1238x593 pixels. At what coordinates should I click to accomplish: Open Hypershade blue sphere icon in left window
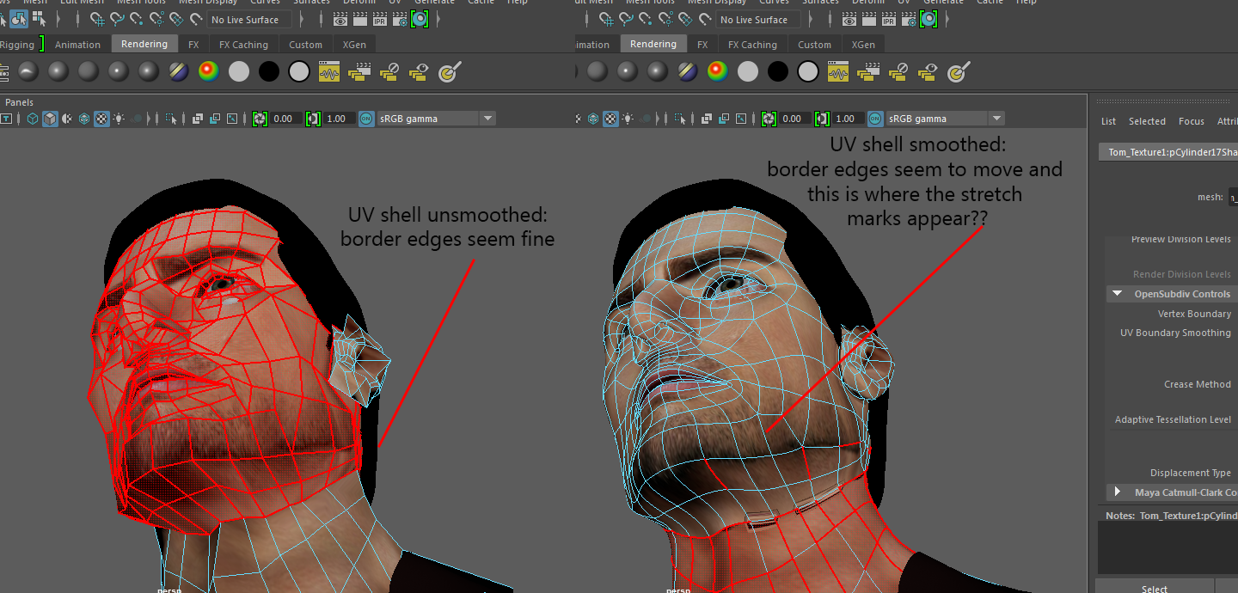point(420,18)
